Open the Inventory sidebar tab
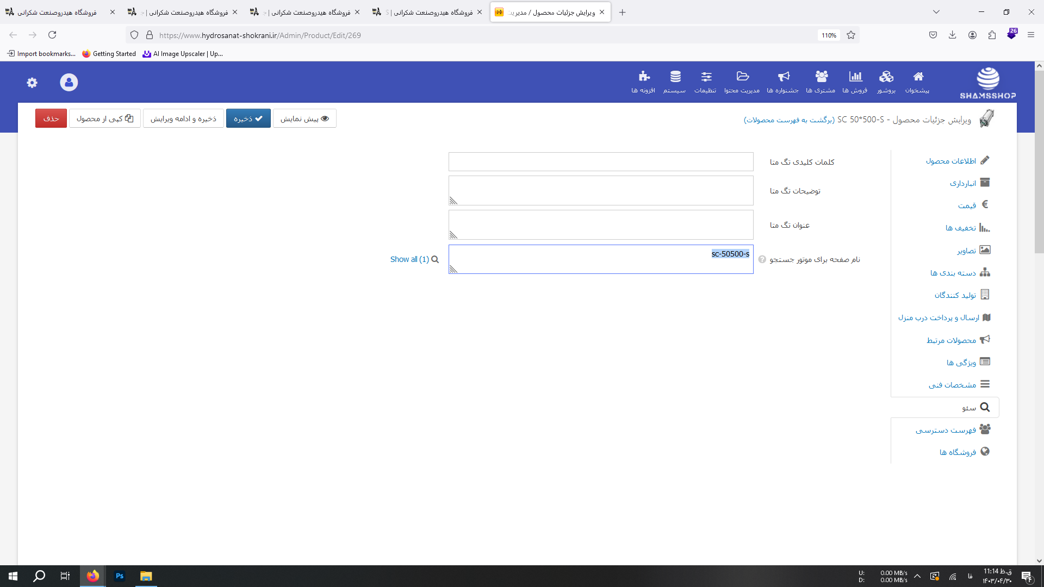 point(963,183)
